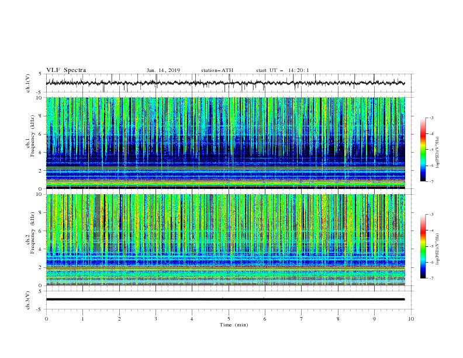Viewport: 463px width, 358px height.
Task: Click the "4" minute tick label
Action: click(192, 319)
